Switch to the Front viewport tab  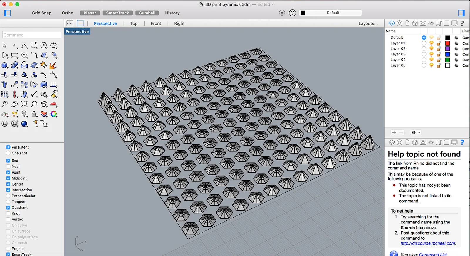coord(156,23)
